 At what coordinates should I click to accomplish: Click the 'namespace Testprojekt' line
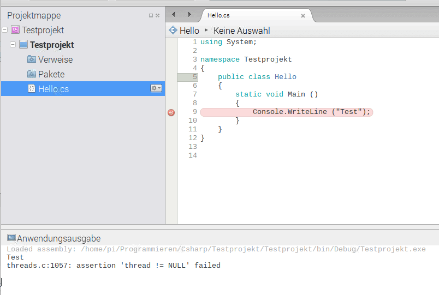pos(246,59)
